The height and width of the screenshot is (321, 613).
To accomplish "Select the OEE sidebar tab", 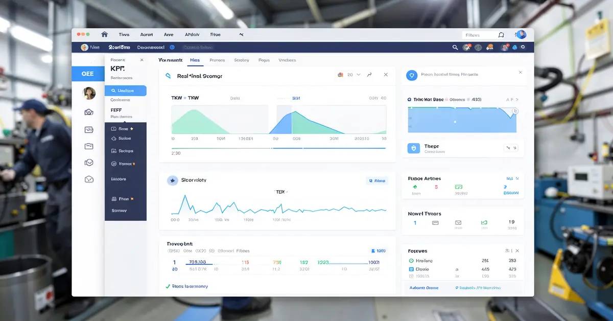I will (88, 74).
